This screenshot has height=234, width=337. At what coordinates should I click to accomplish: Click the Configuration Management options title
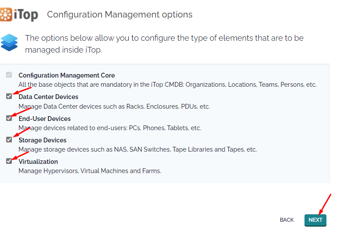[120, 14]
